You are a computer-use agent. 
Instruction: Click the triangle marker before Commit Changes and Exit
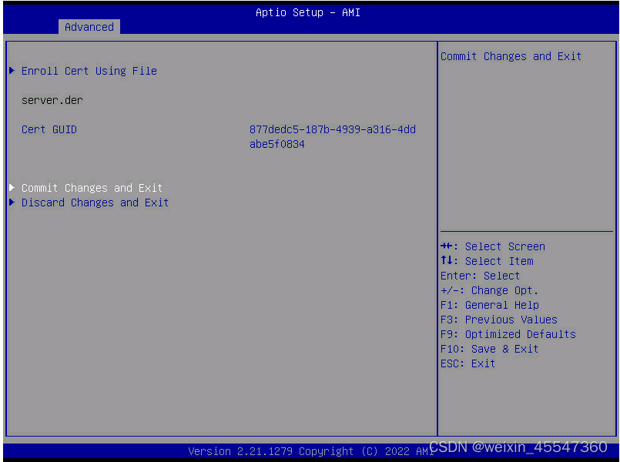tap(12, 188)
